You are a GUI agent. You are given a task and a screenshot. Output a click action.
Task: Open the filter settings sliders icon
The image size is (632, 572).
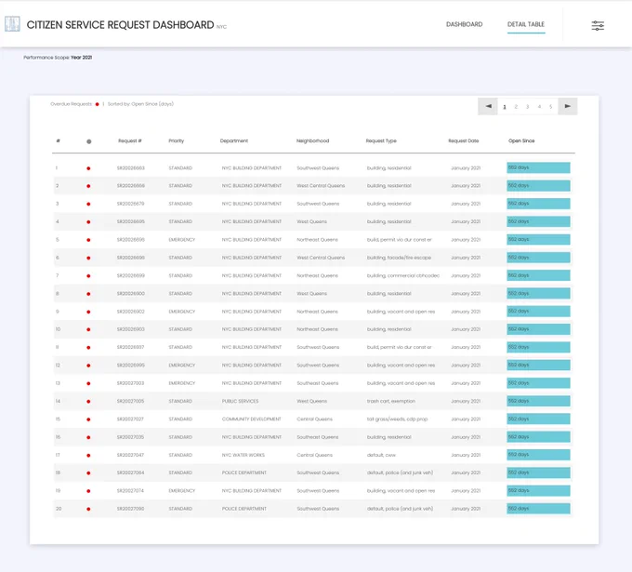click(598, 26)
